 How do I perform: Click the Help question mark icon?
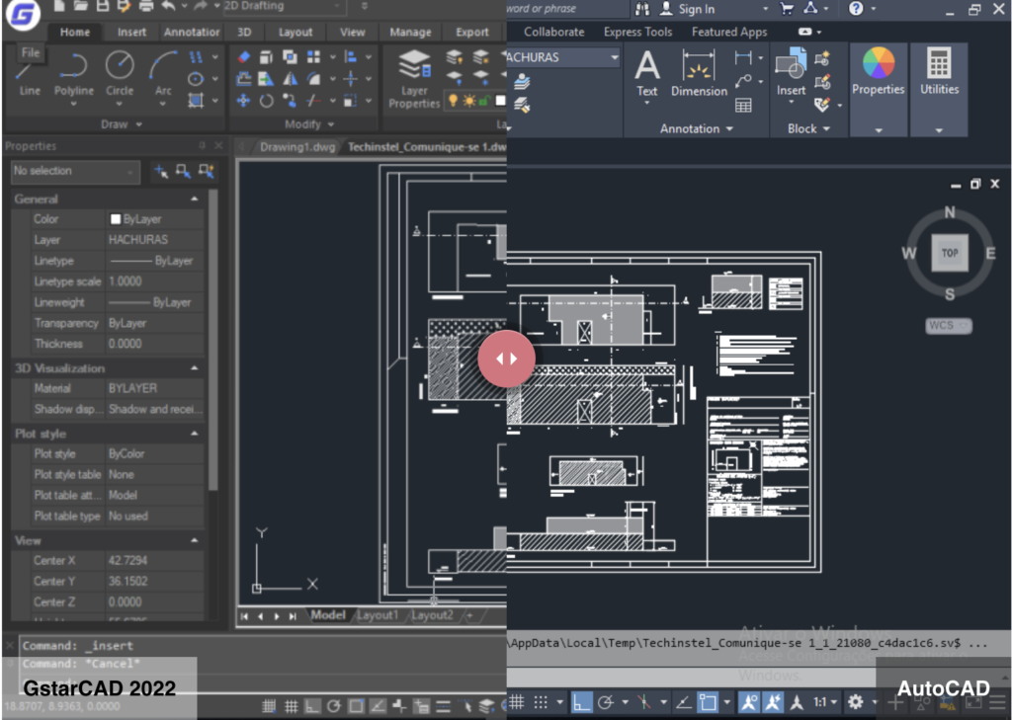[856, 8]
